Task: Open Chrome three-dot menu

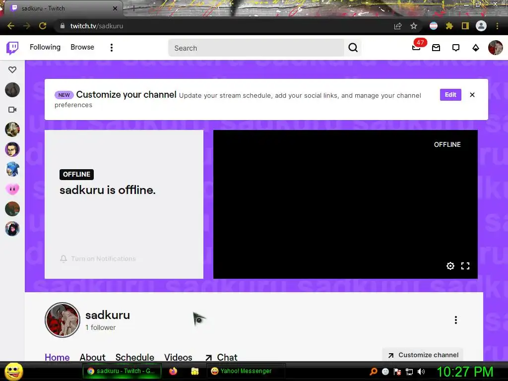Action: click(x=497, y=26)
